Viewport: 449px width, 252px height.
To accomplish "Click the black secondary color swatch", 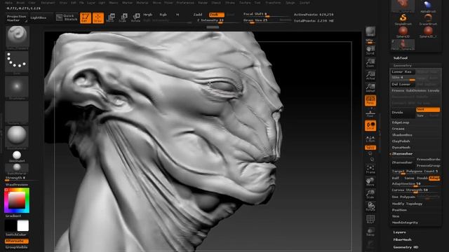I will click(x=11, y=225).
